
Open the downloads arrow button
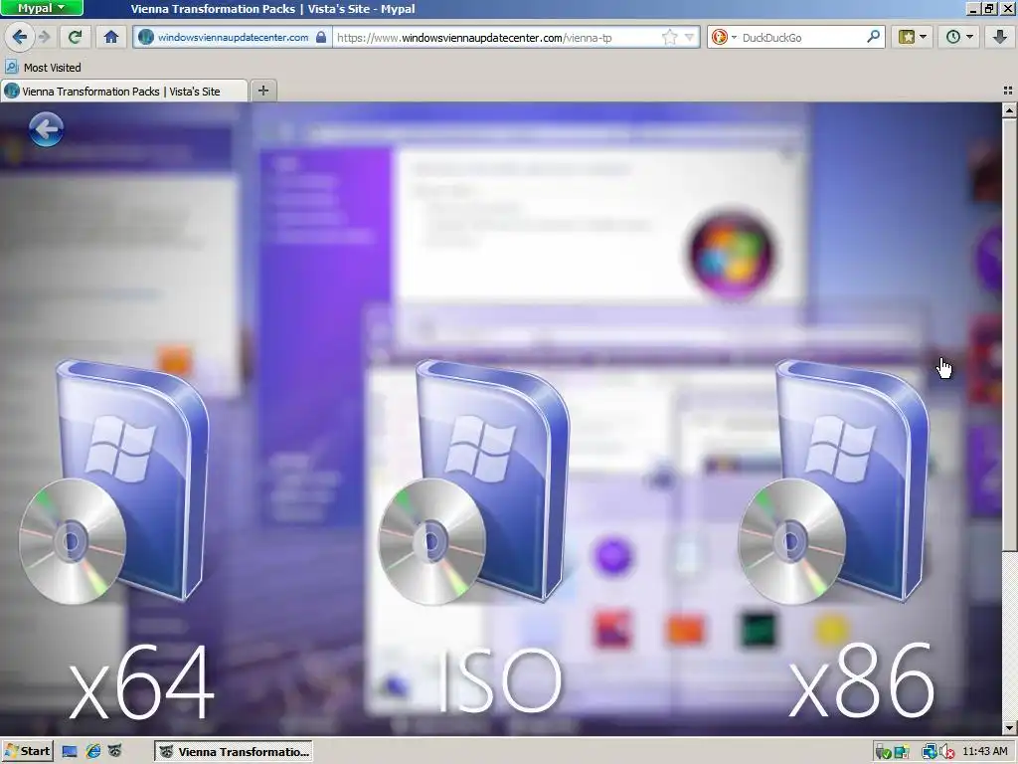[1000, 37]
